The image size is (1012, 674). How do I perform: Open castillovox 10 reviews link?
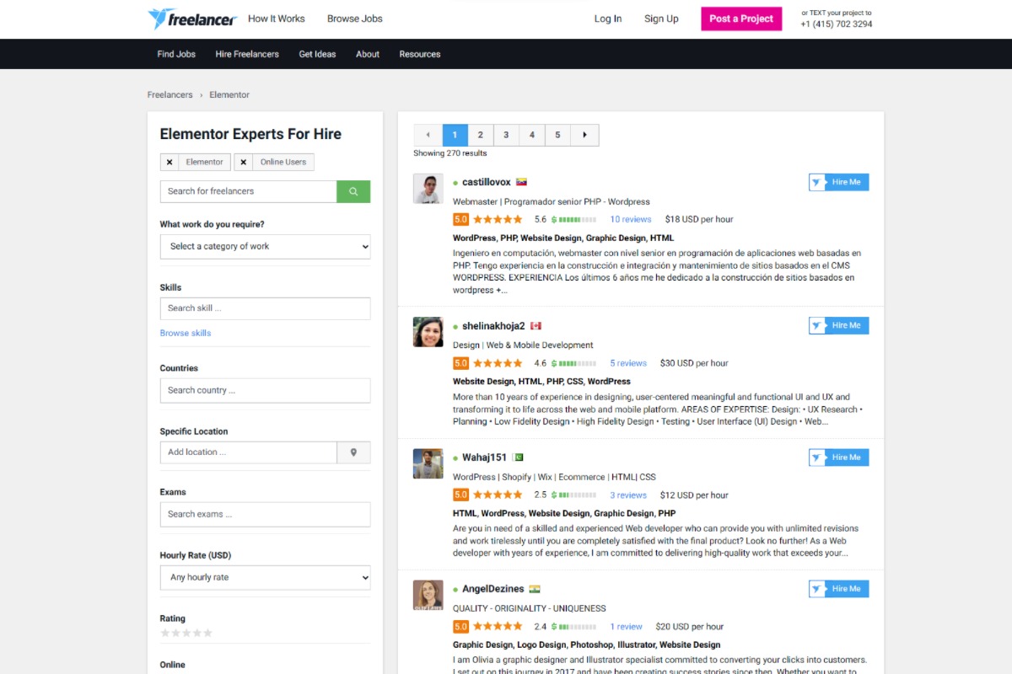[x=631, y=219]
